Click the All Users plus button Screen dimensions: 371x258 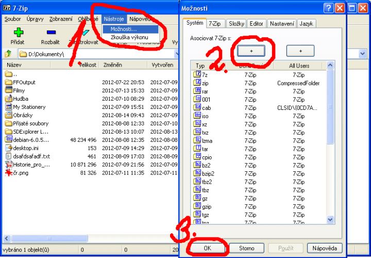pyautogui.click(x=300, y=51)
